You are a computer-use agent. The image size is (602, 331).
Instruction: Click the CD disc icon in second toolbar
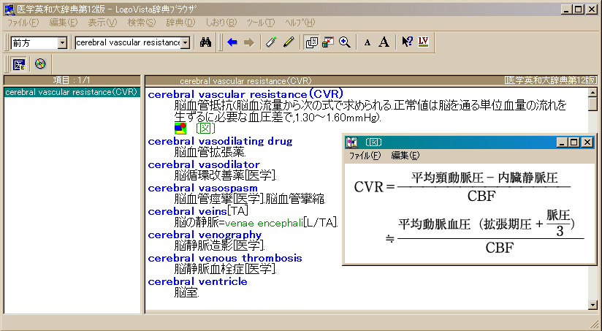click(x=39, y=64)
